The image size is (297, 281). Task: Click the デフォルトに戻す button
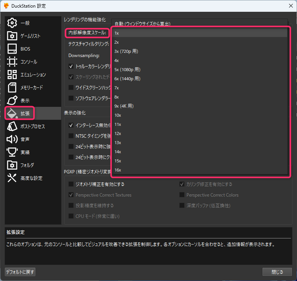(20, 272)
